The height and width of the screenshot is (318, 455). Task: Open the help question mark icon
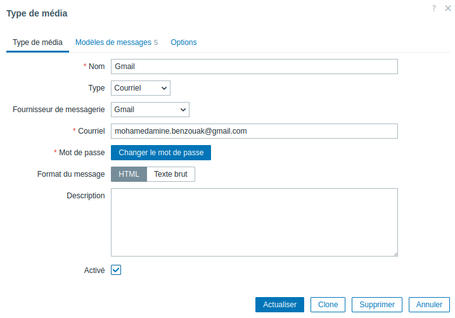pos(434,8)
